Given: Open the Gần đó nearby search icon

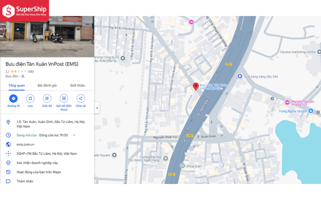Looking at the screenshot, I should coord(47,98).
